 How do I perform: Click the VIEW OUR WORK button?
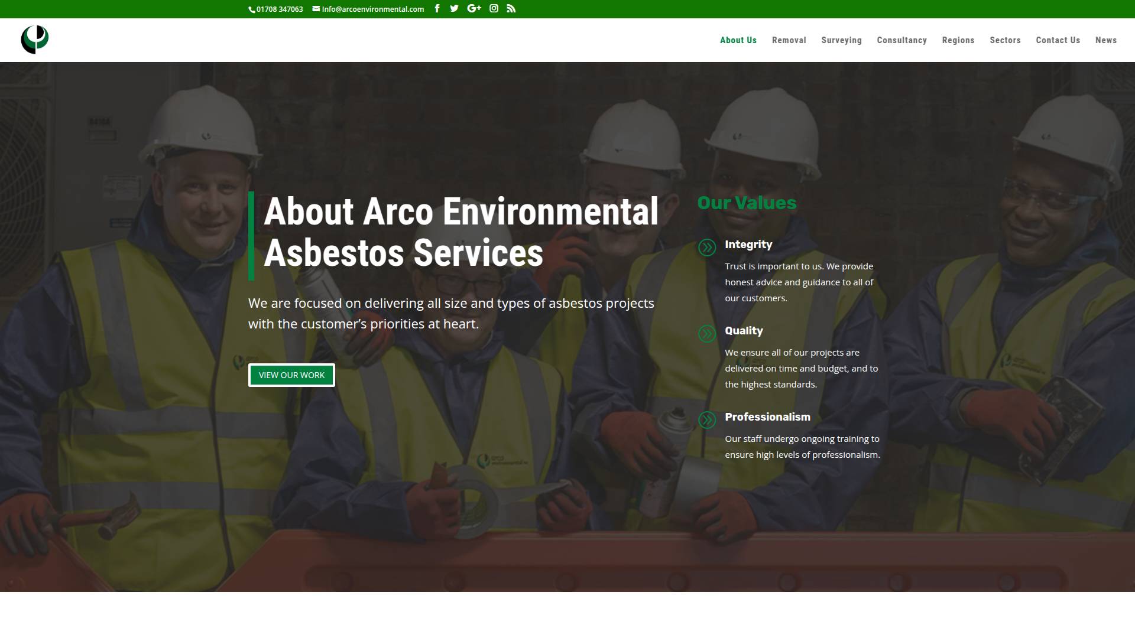[291, 375]
